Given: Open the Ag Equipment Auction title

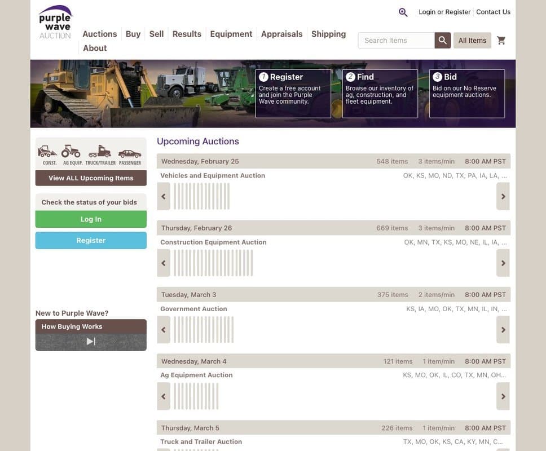Looking at the screenshot, I should [196, 374].
